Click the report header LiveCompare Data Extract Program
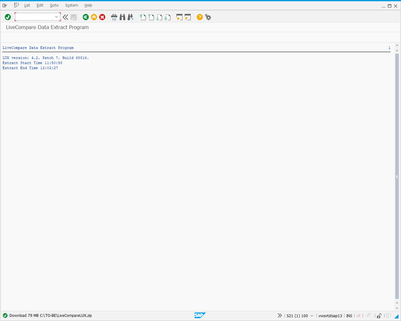 coord(38,48)
